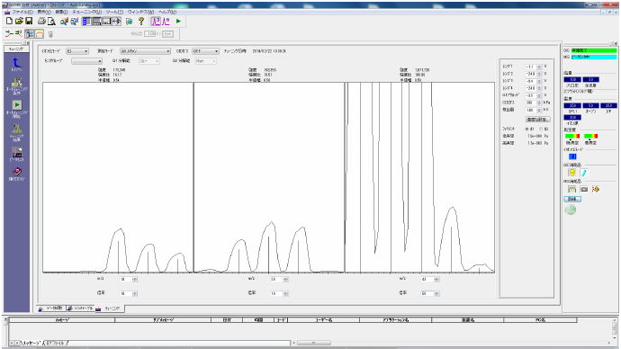
Task: Click the Details button under MS consumables
Action: pyautogui.click(x=571, y=199)
